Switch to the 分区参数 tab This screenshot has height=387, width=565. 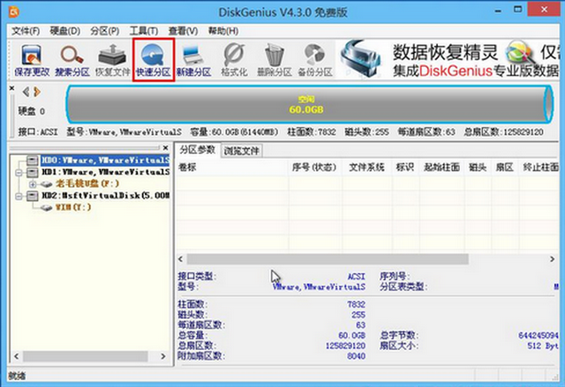(x=198, y=149)
